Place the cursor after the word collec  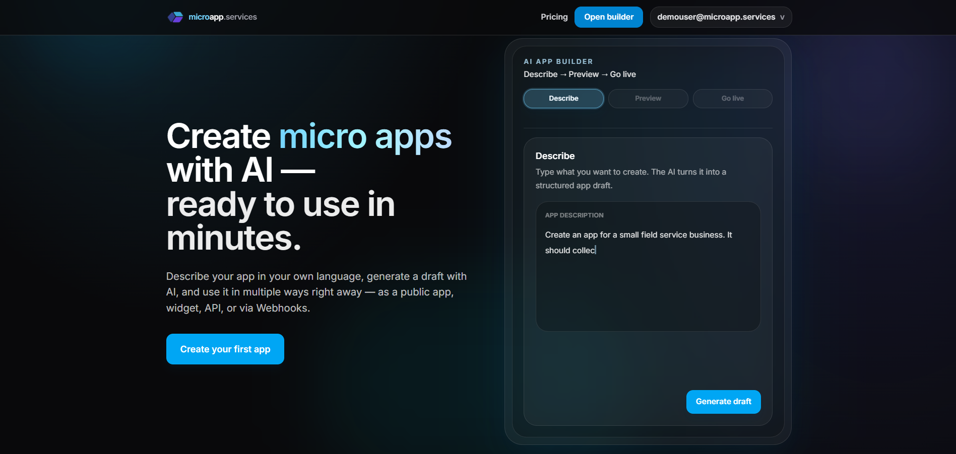596,250
